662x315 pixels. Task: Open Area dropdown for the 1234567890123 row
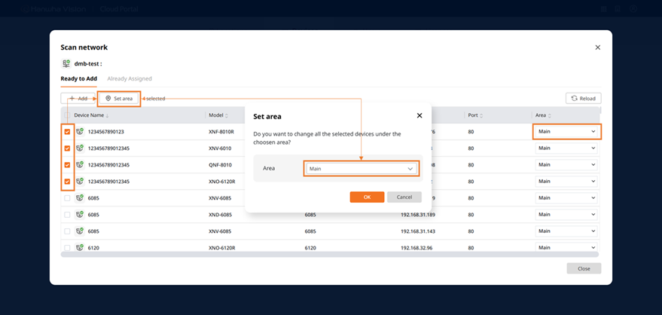[566, 131]
